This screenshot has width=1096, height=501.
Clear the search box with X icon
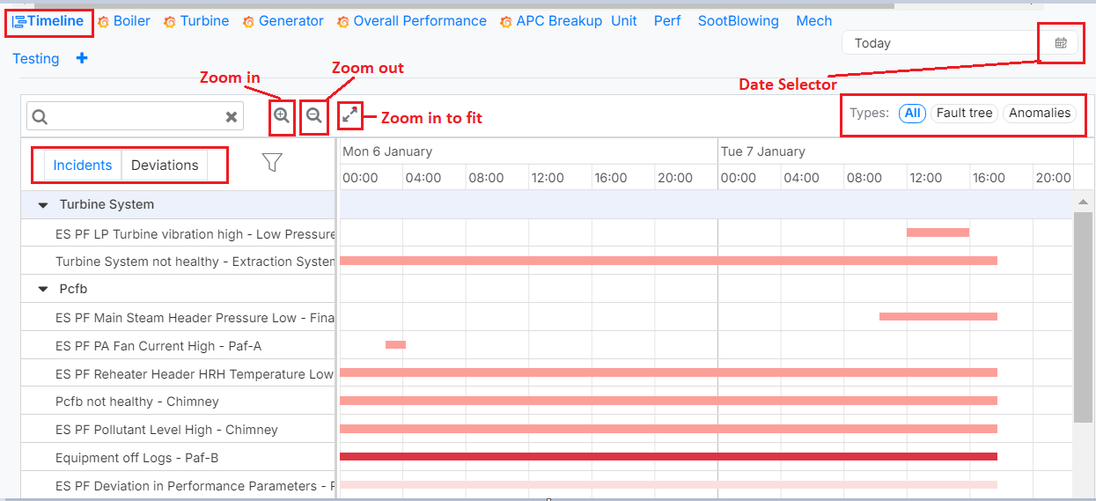point(232,116)
